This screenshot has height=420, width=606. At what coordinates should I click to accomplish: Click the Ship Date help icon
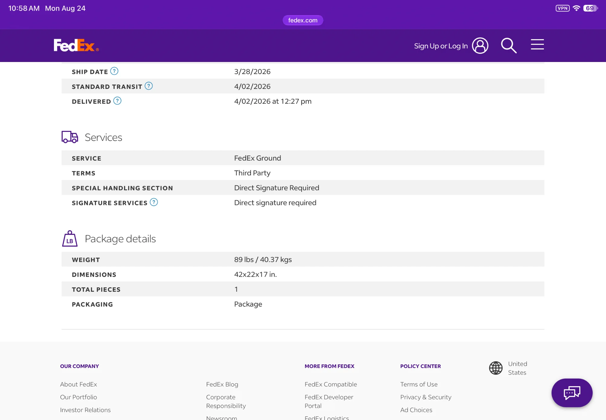pyautogui.click(x=114, y=71)
